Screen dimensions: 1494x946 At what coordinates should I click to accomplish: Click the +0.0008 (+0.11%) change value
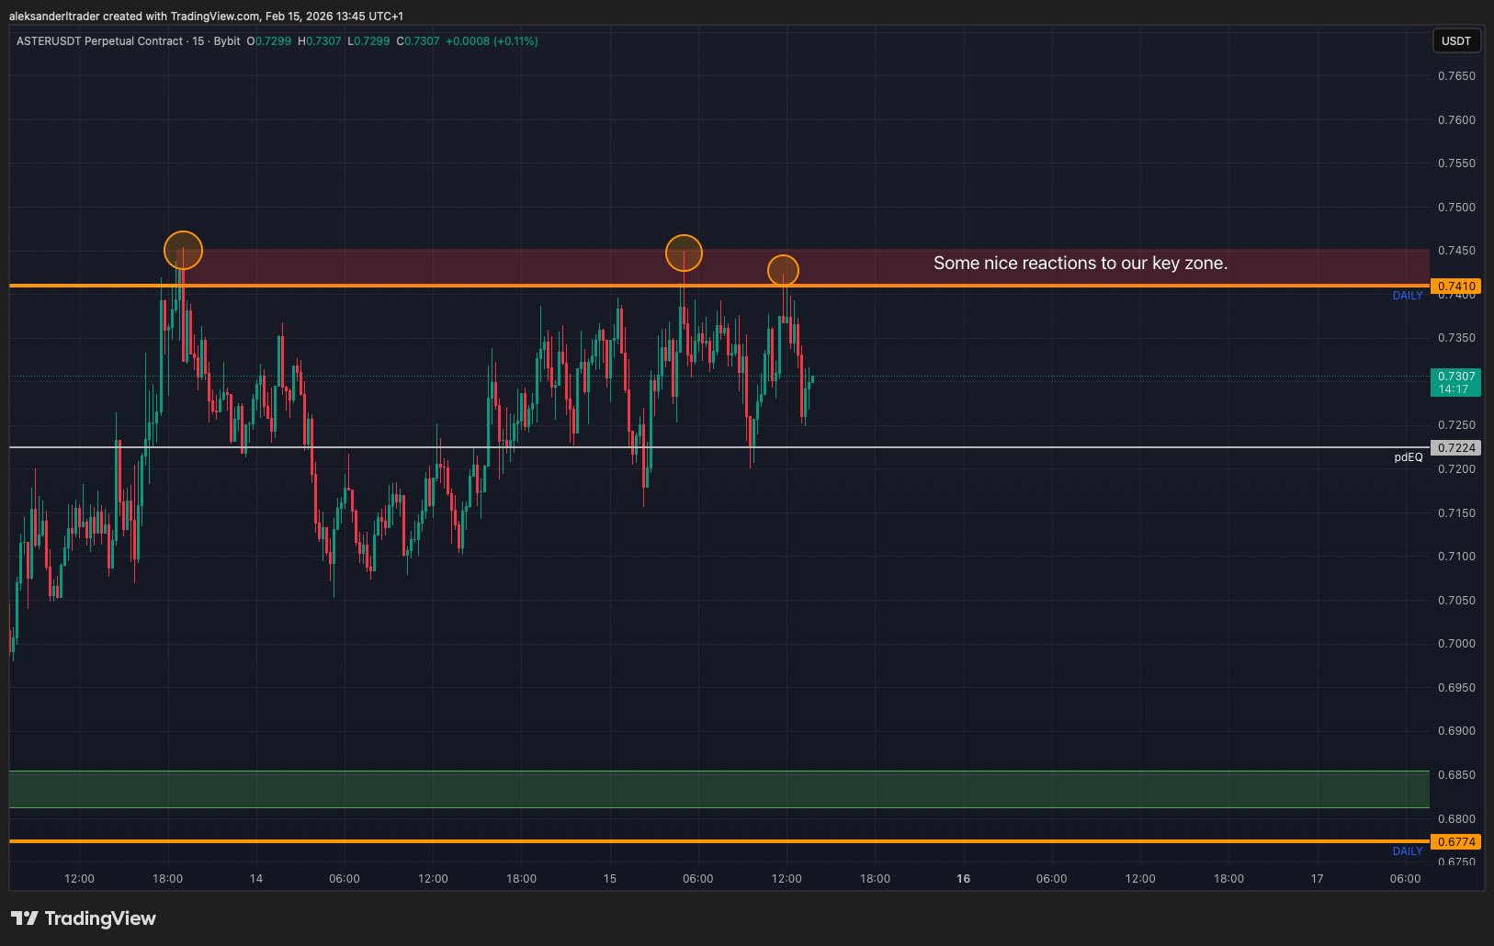coord(492,41)
